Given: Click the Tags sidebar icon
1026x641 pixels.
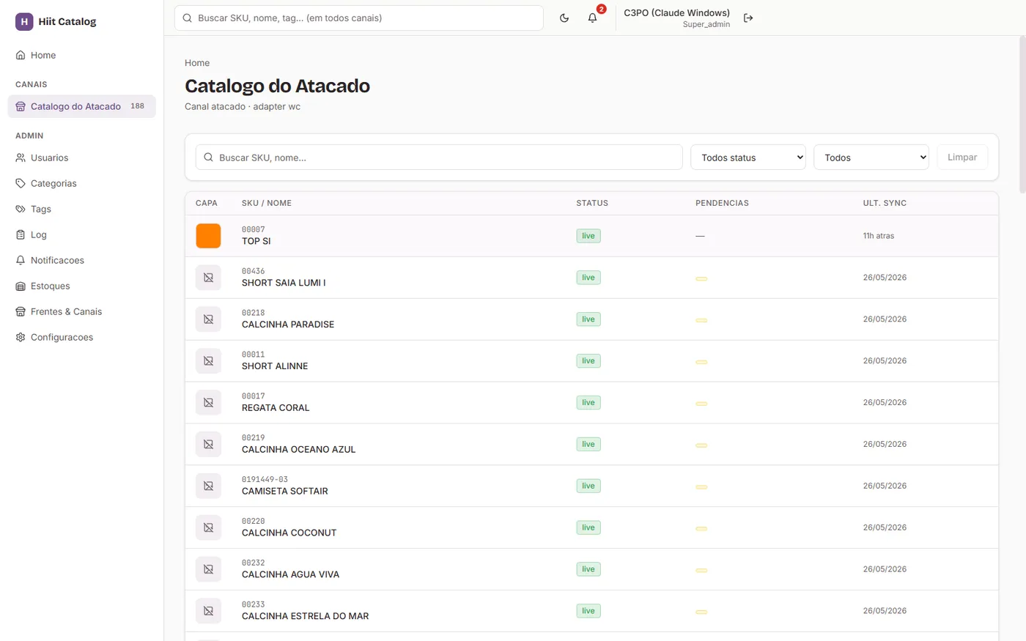Looking at the screenshot, I should point(21,209).
